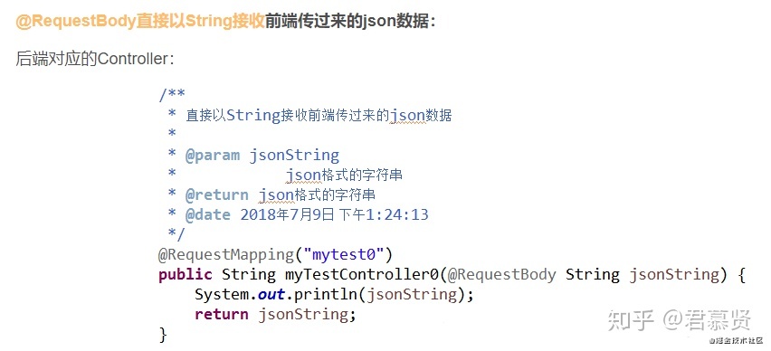Viewport: 771px width, 351px height.
Task: Click the @date javadoc tag
Action: click(208, 214)
